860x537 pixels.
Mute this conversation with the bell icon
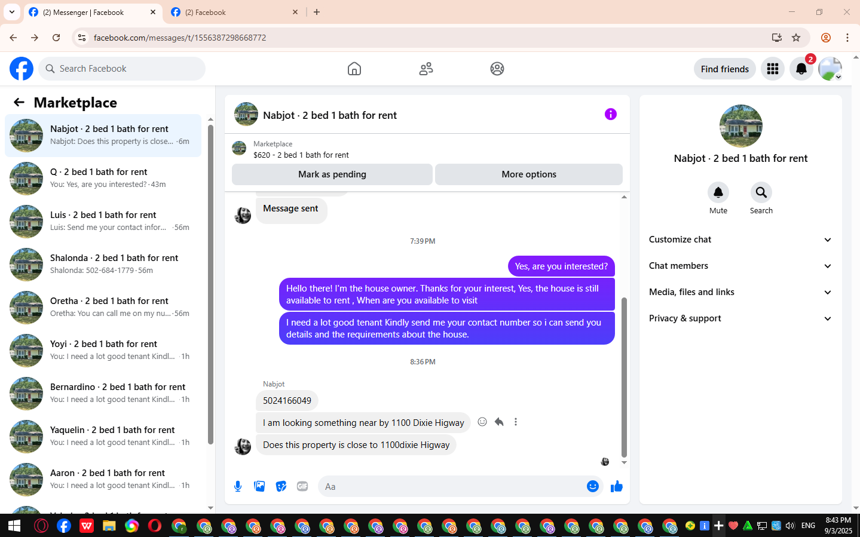pyautogui.click(x=718, y=192)
